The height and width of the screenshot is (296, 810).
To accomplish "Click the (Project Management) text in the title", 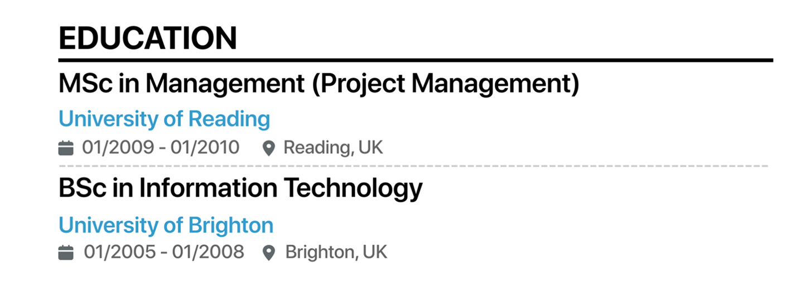I will (x=446, y=85).
